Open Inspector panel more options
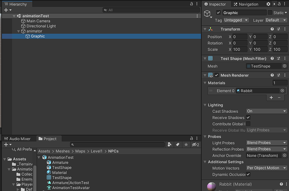289x191 pixels. 285,4
